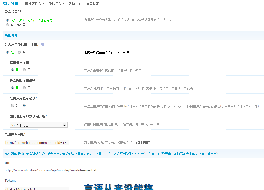This screenshot has height=190, width=264.
Task: Click the help icon beside 是否启用微信用户注册
Action: point(43,45)
